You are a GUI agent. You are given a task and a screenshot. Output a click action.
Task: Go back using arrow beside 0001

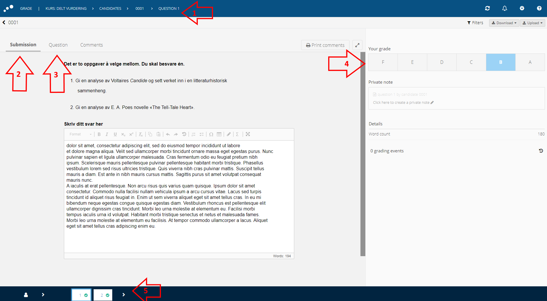point(4,22)
